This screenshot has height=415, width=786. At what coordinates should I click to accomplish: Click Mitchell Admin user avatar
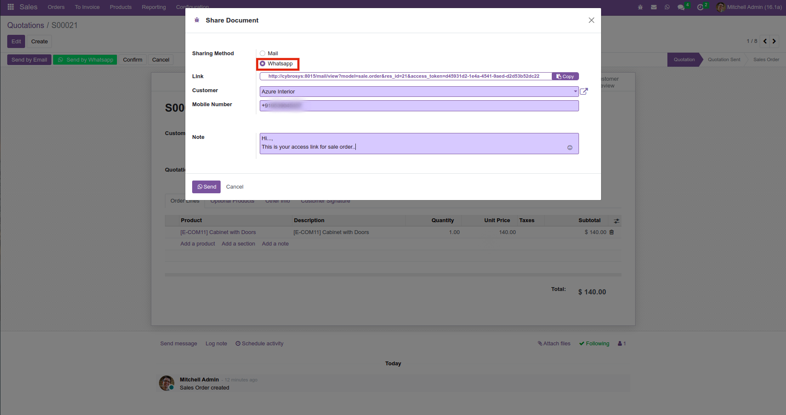pyautogui.click(x=721, y=7)
